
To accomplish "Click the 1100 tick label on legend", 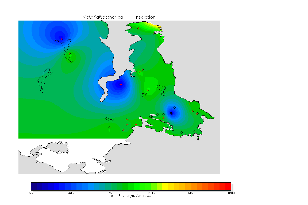I will tap(151, 193).
